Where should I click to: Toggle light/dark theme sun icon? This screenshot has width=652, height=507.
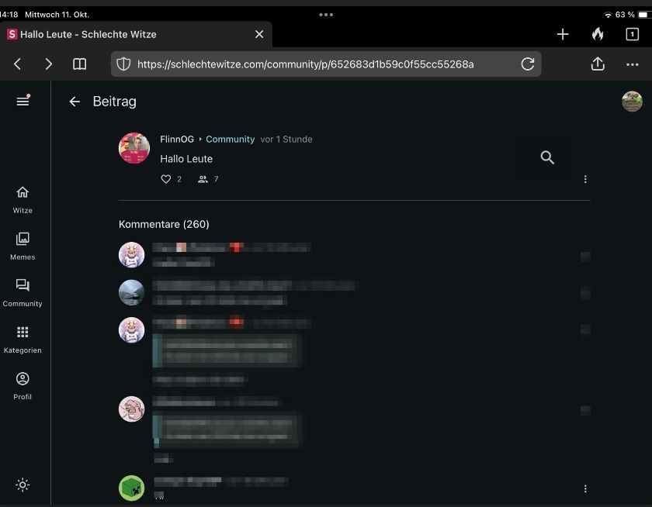pos(23,485)
